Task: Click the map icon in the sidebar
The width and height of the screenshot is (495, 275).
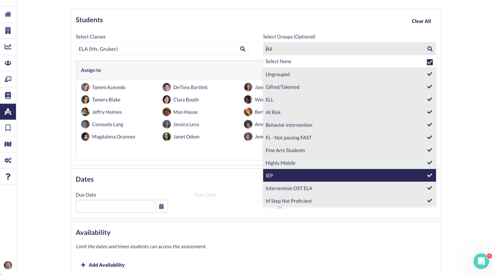Action: [x=8, y=144]
